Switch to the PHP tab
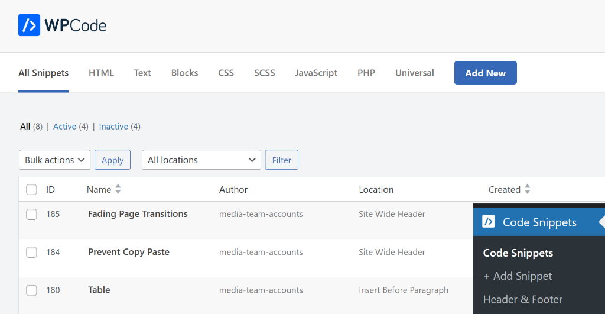Viewport: 605px width, 314px height. pos(366,73)
